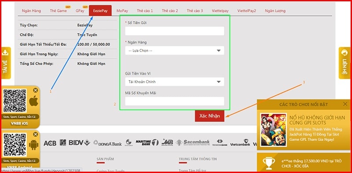Screen dimensions: 352x173
Task: Click the Mã Số Khuyến Mãi field
Action: [175, 101]
